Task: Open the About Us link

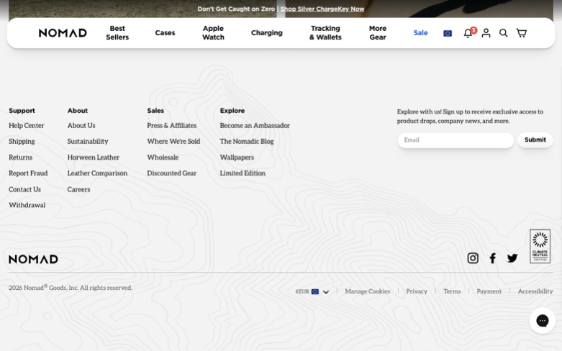Action: (x=81, y=125)
